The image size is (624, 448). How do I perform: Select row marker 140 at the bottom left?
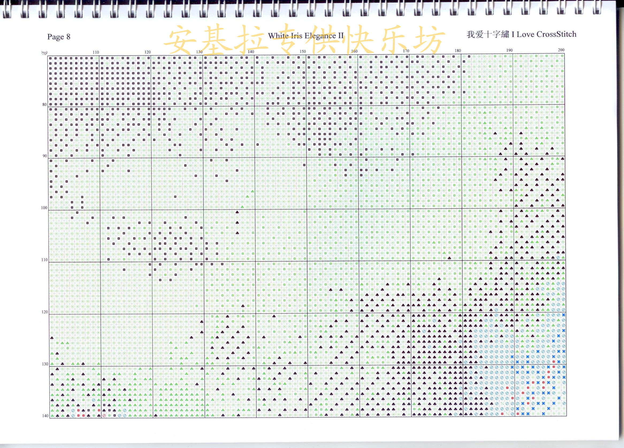click(x=45, y=416)
